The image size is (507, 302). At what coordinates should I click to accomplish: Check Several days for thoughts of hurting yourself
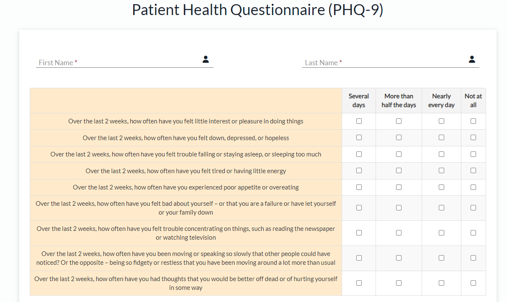point(359,283)
